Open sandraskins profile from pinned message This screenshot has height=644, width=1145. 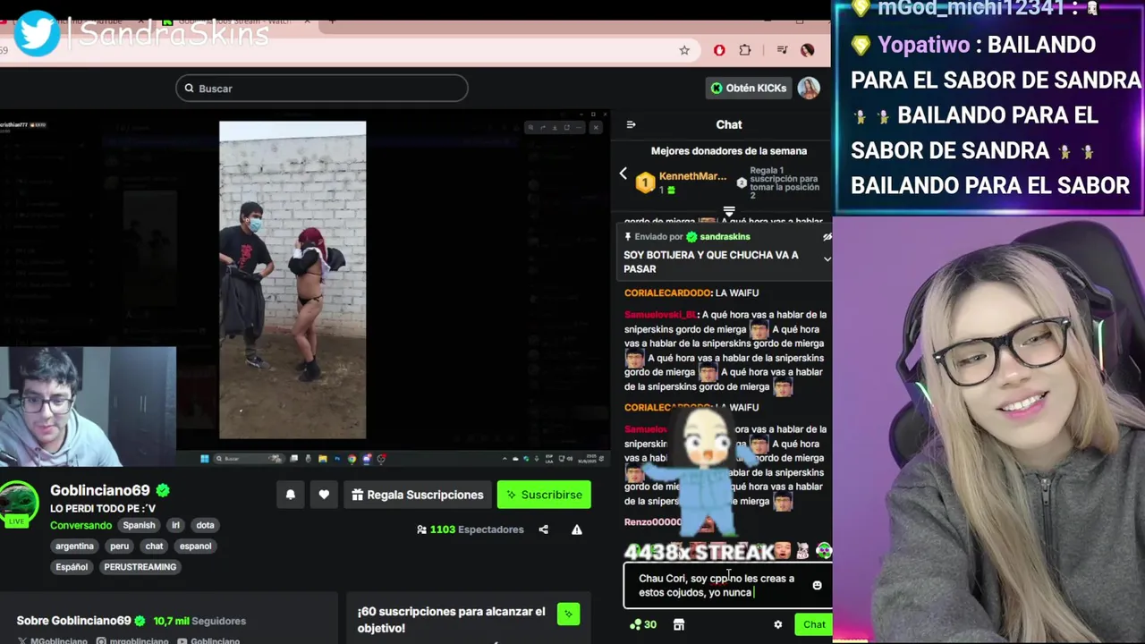pyautogui.click(x=725, y=237)
